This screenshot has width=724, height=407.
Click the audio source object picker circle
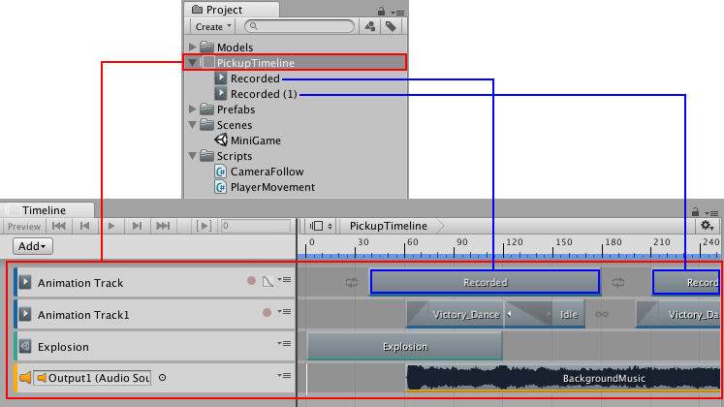(x=163, y=377)
